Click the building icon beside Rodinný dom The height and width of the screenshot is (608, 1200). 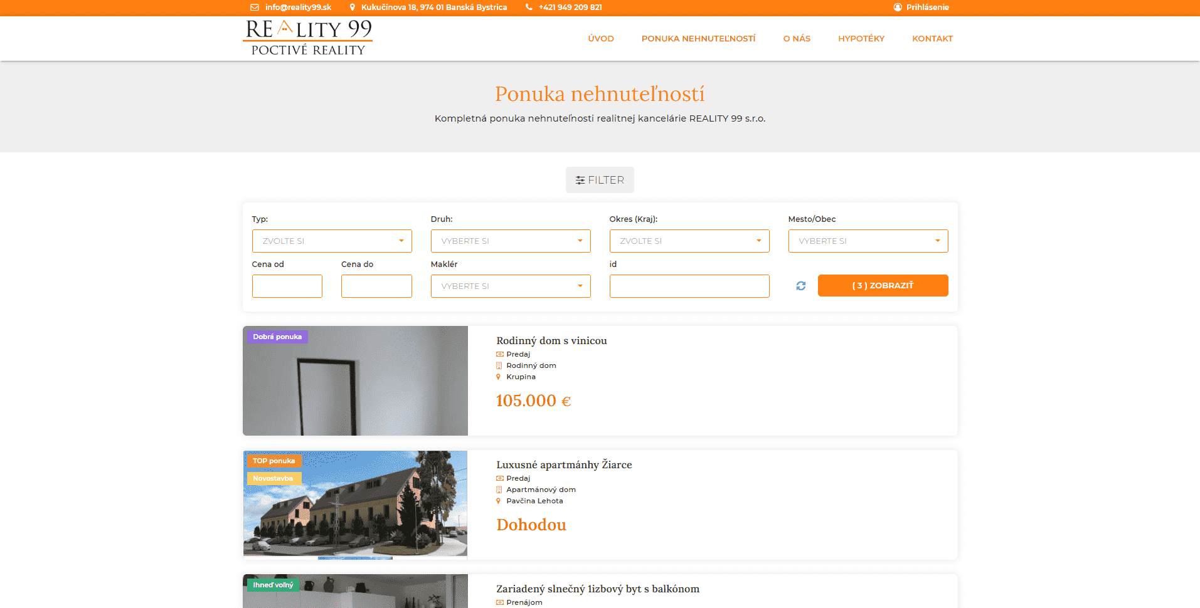(499, 366)
